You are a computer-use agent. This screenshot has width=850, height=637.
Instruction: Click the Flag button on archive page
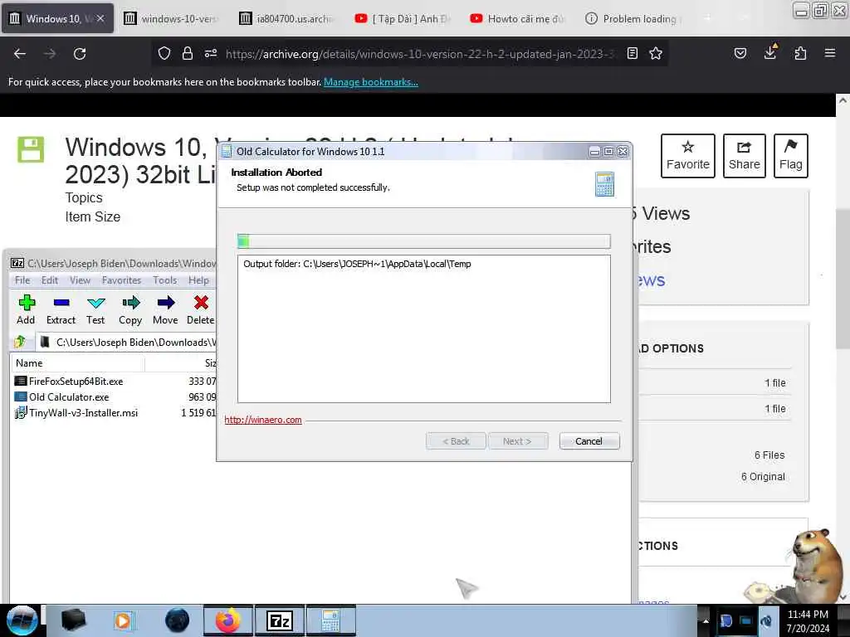(x=790, y=156)
